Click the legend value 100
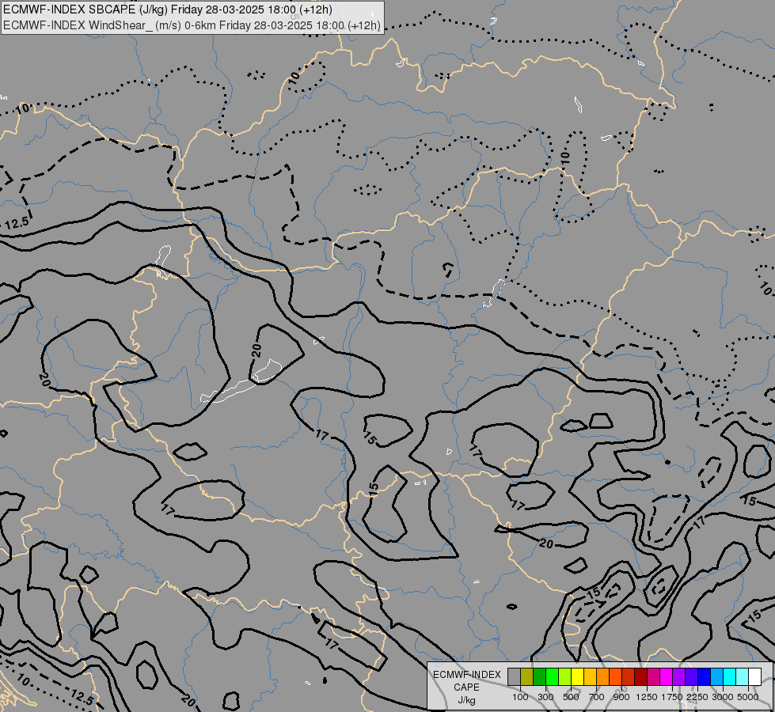Image resolution: width=775 pixels, height=712 pixels. [520, 697]
